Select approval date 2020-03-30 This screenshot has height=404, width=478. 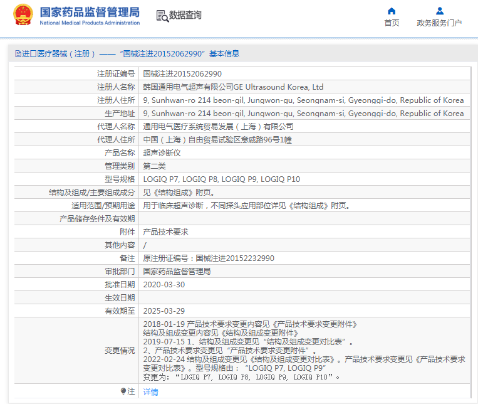[164, 285]
